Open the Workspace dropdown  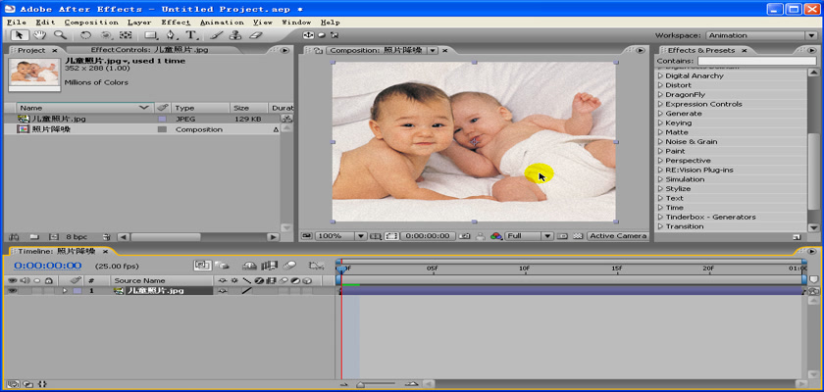(x=761, y=35)
